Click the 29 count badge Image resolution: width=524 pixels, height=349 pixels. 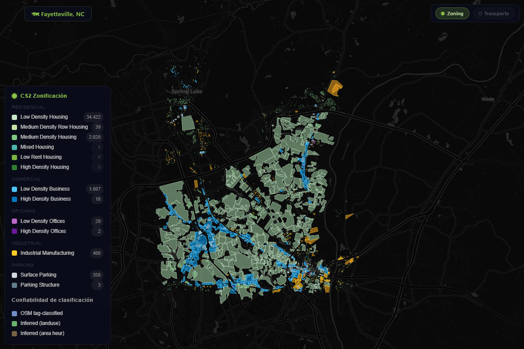click(x=98, y=221)
